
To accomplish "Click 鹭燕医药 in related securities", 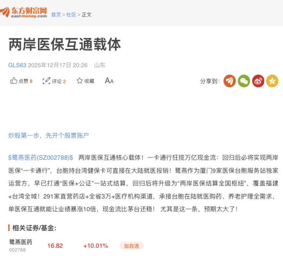I will coord(21,242).
